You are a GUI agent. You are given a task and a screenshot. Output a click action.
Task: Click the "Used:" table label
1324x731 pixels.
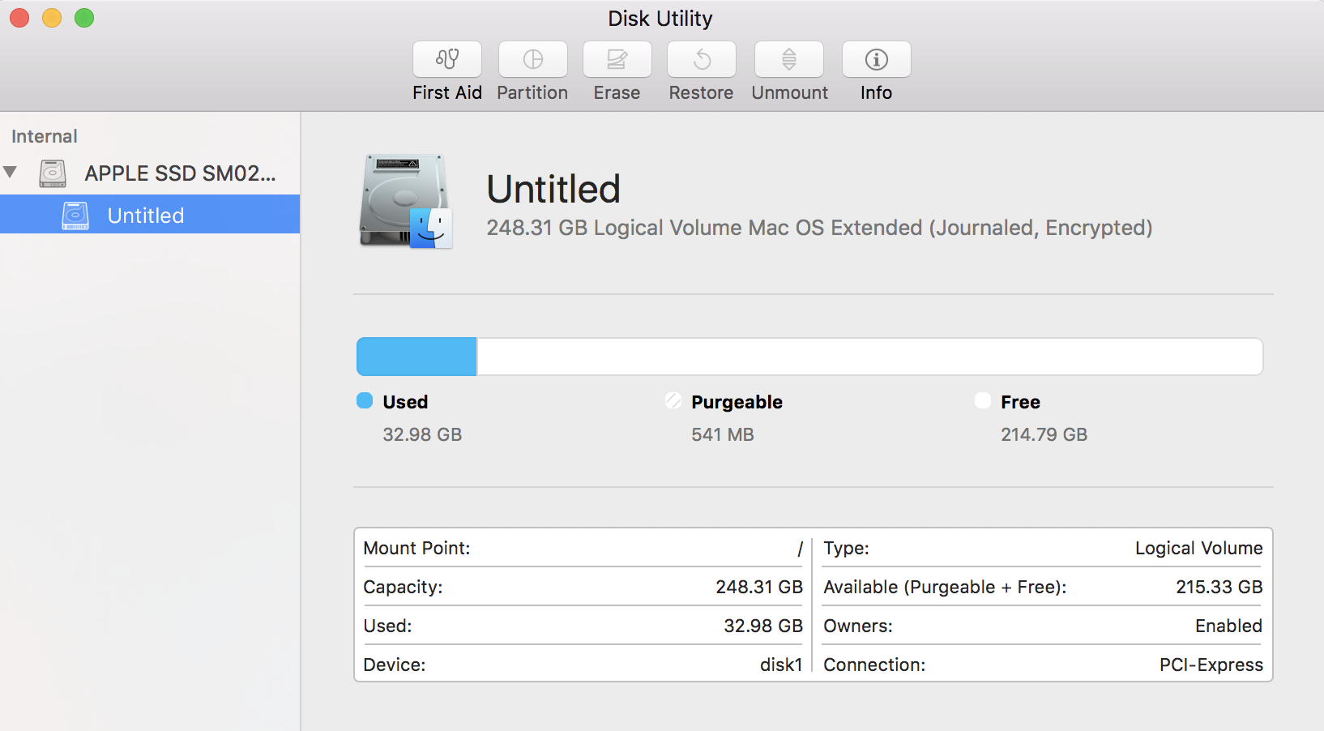(x=387, y=626)
